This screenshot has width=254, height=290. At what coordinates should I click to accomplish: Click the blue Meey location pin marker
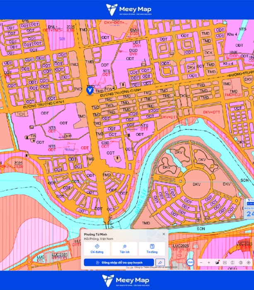tap(90, 90)
